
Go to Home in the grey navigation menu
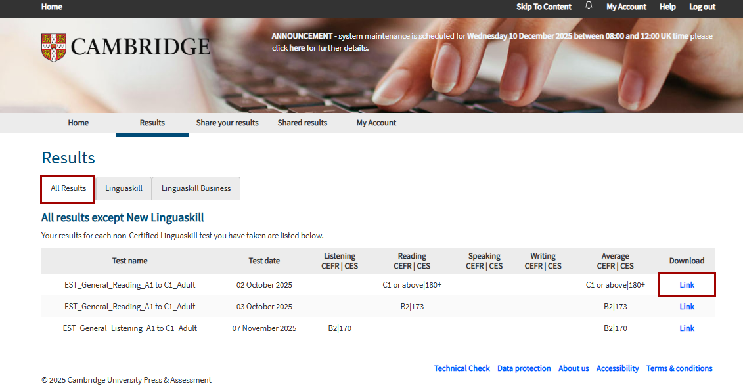pyautogui.click(x=78, y=123)
